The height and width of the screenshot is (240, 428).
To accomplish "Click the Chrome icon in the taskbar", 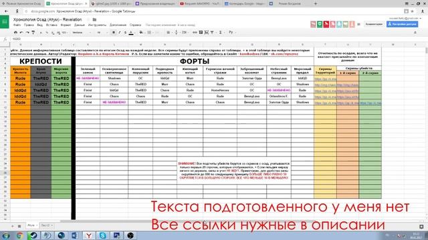I will [19, 235].
